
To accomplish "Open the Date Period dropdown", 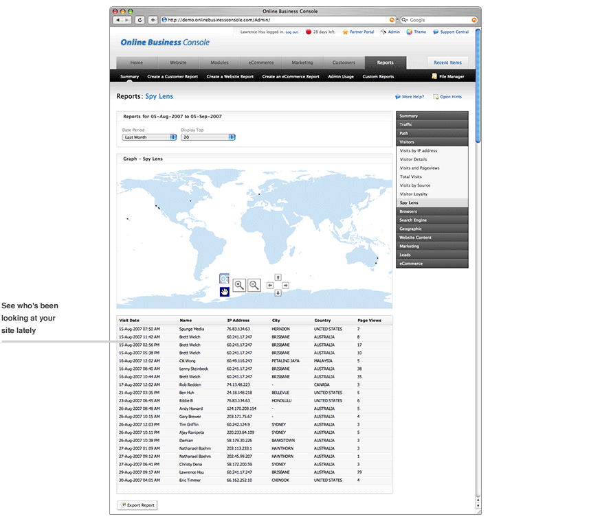I will pyautogui.click(x=150, y=137).
